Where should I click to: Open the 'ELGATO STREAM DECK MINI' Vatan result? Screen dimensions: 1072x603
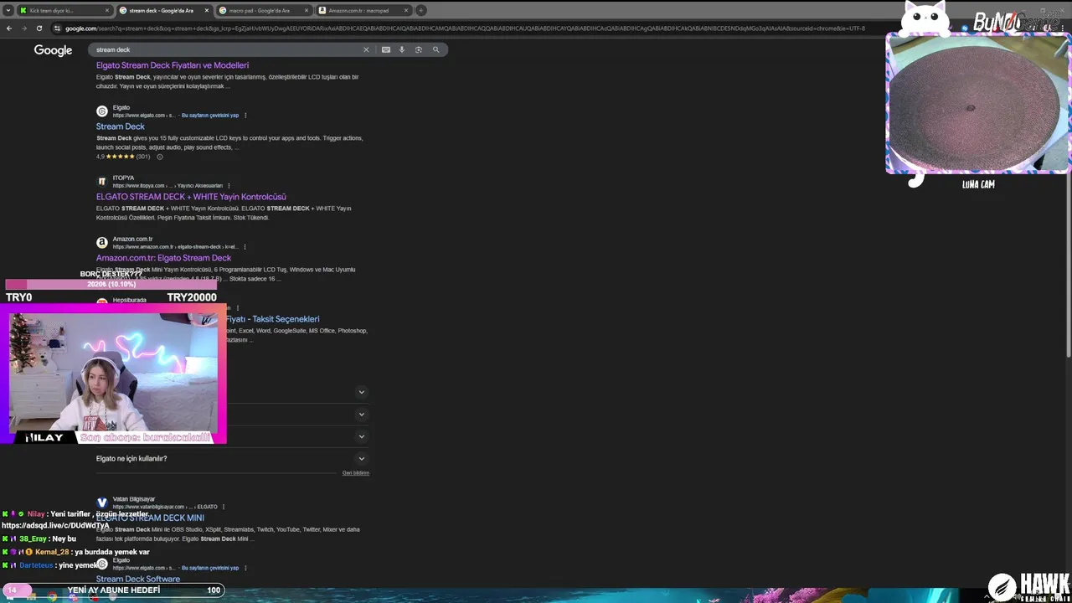[150, 518]
